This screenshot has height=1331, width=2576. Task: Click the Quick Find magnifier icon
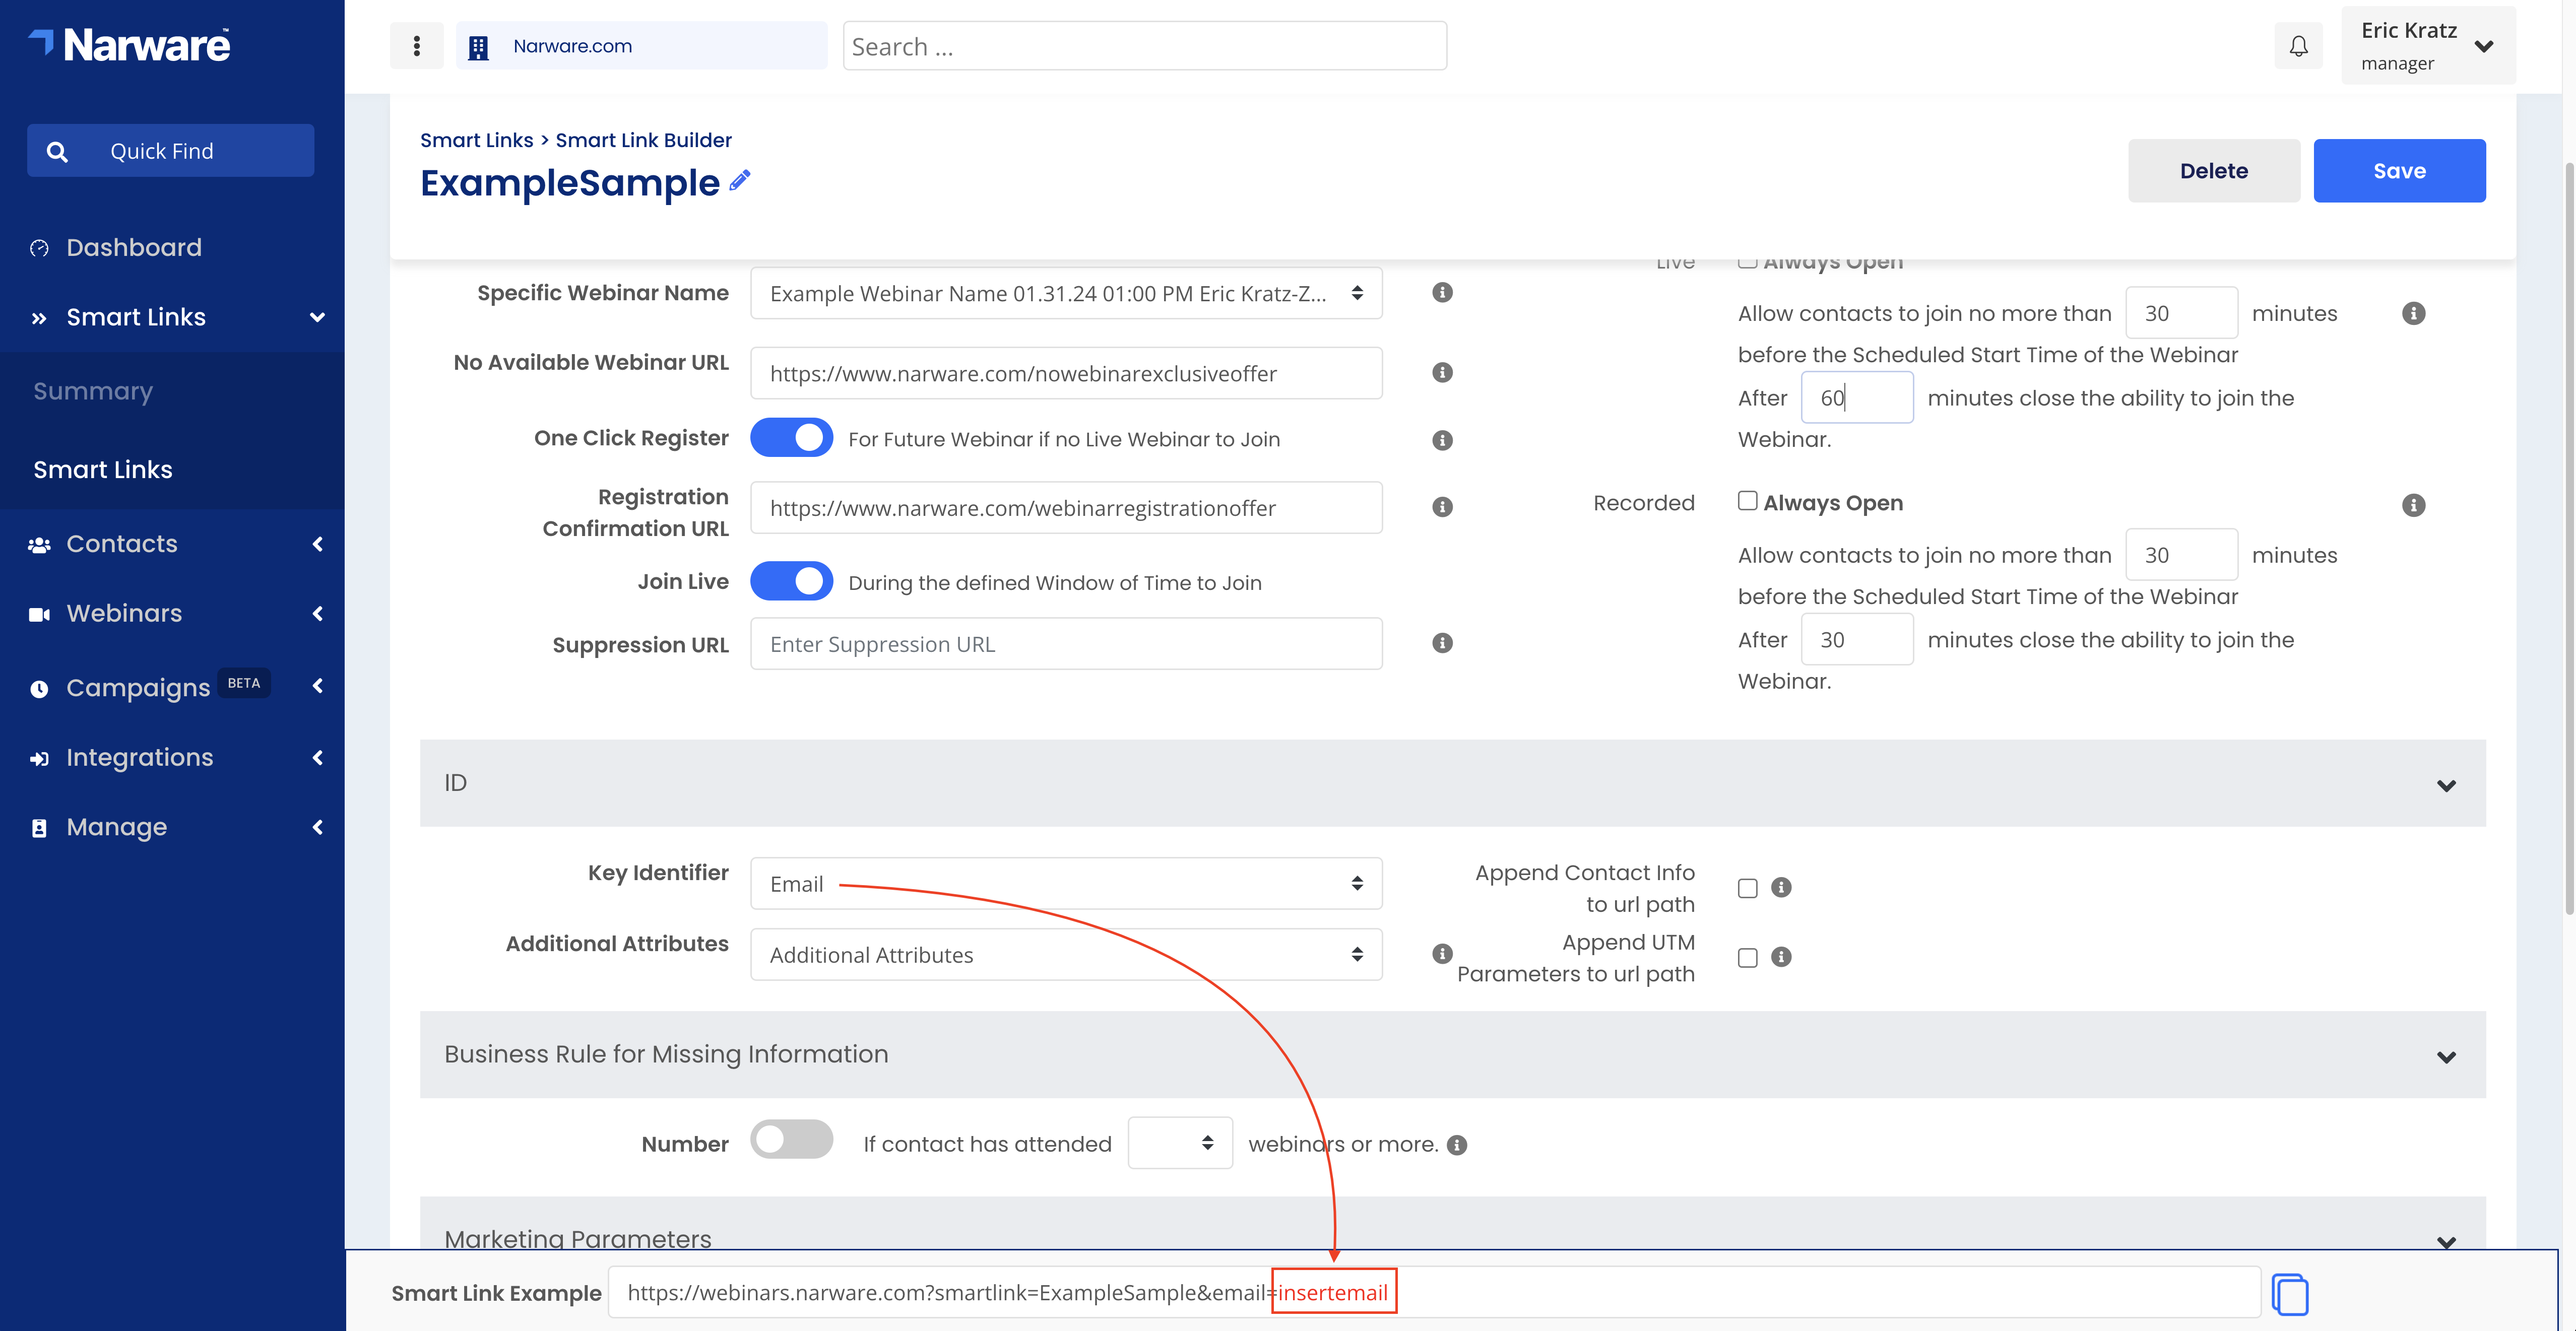(57, 151)
